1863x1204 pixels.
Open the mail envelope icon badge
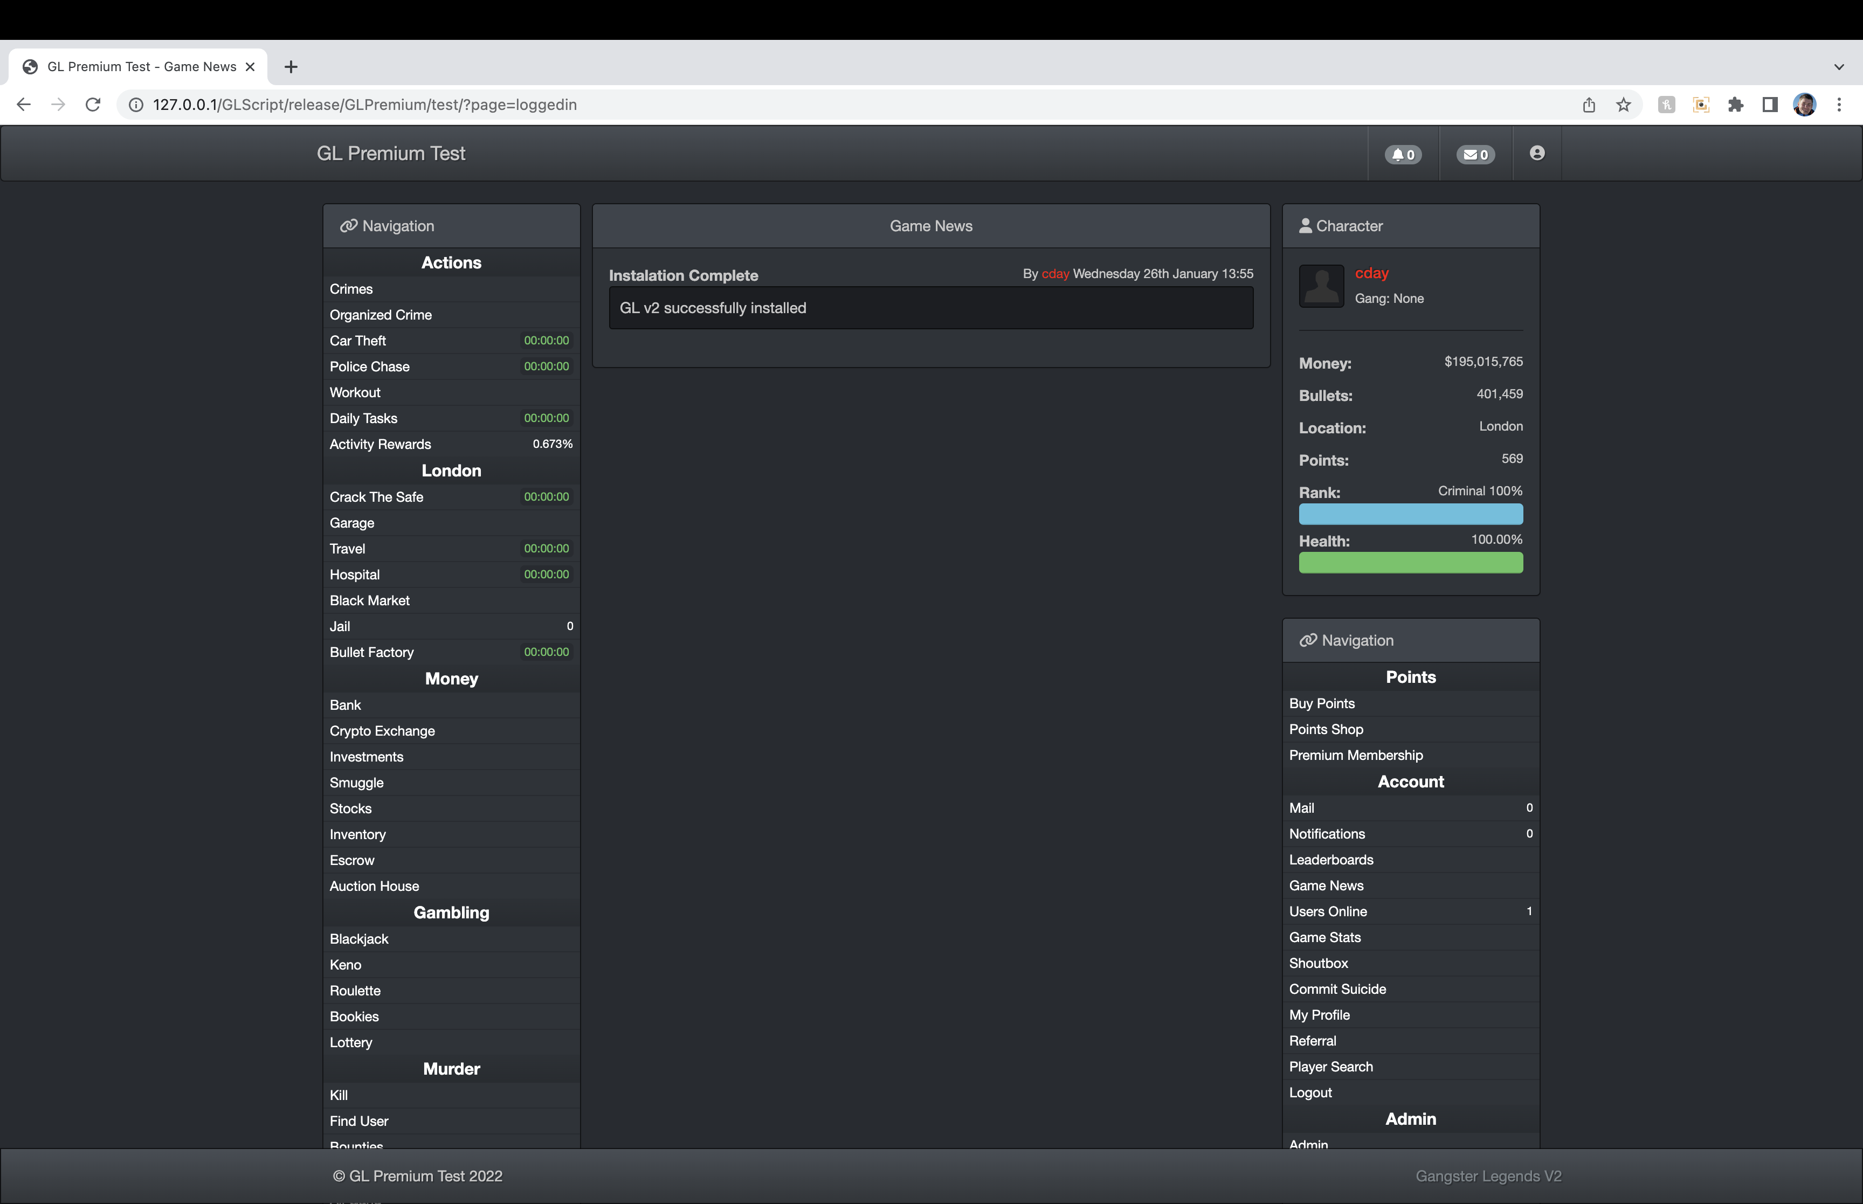click(x=1475, y=154)
